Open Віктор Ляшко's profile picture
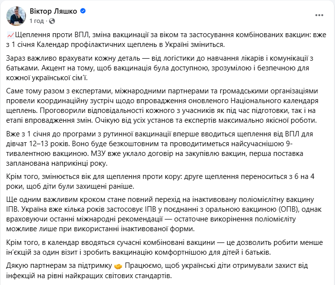The image size is (335, 285). 16,16
